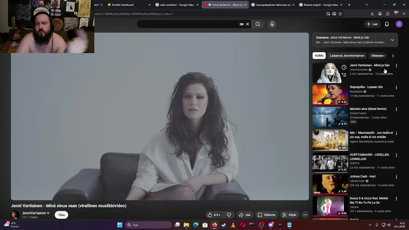Open options for Muistan aina (Metal Remix)
The height and width of the screenshot is (230, 409).
(x=396, y=109)
